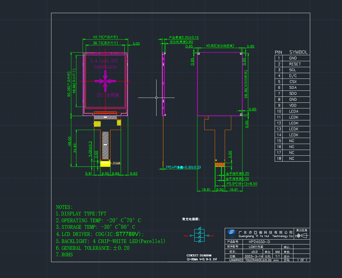Screen dimensions: 342x278
Task: Click the "产品厚度2.25±0.15" thickness label
Action: [184, 37]
